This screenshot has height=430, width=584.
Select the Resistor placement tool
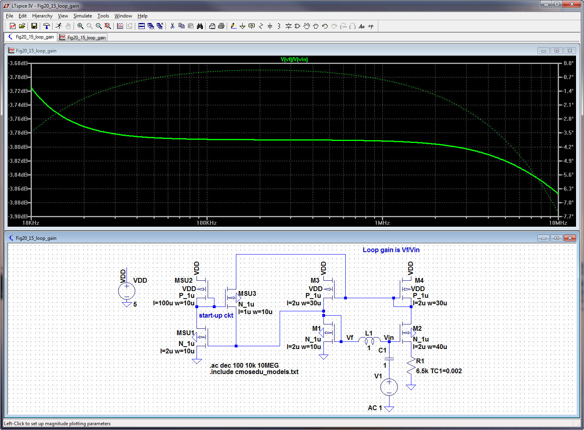(261, 26)
